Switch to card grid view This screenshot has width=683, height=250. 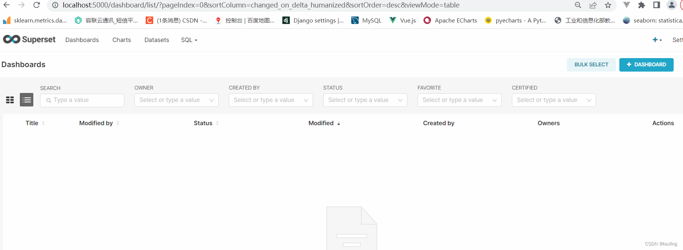(10, 100)
